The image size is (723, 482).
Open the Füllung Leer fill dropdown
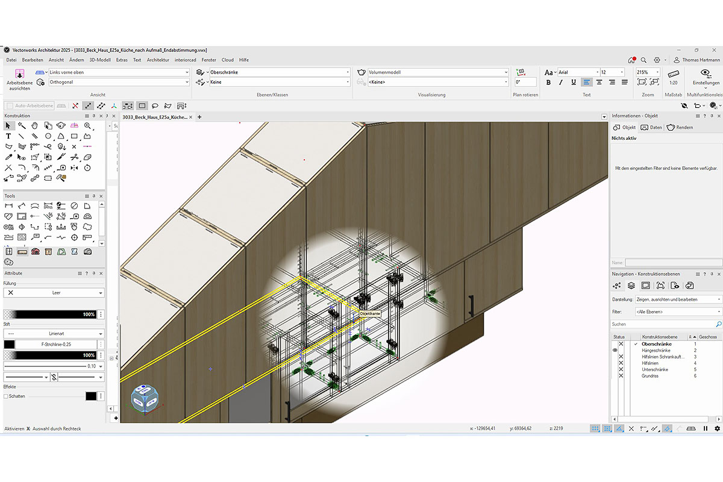click(x=54, y=293)
